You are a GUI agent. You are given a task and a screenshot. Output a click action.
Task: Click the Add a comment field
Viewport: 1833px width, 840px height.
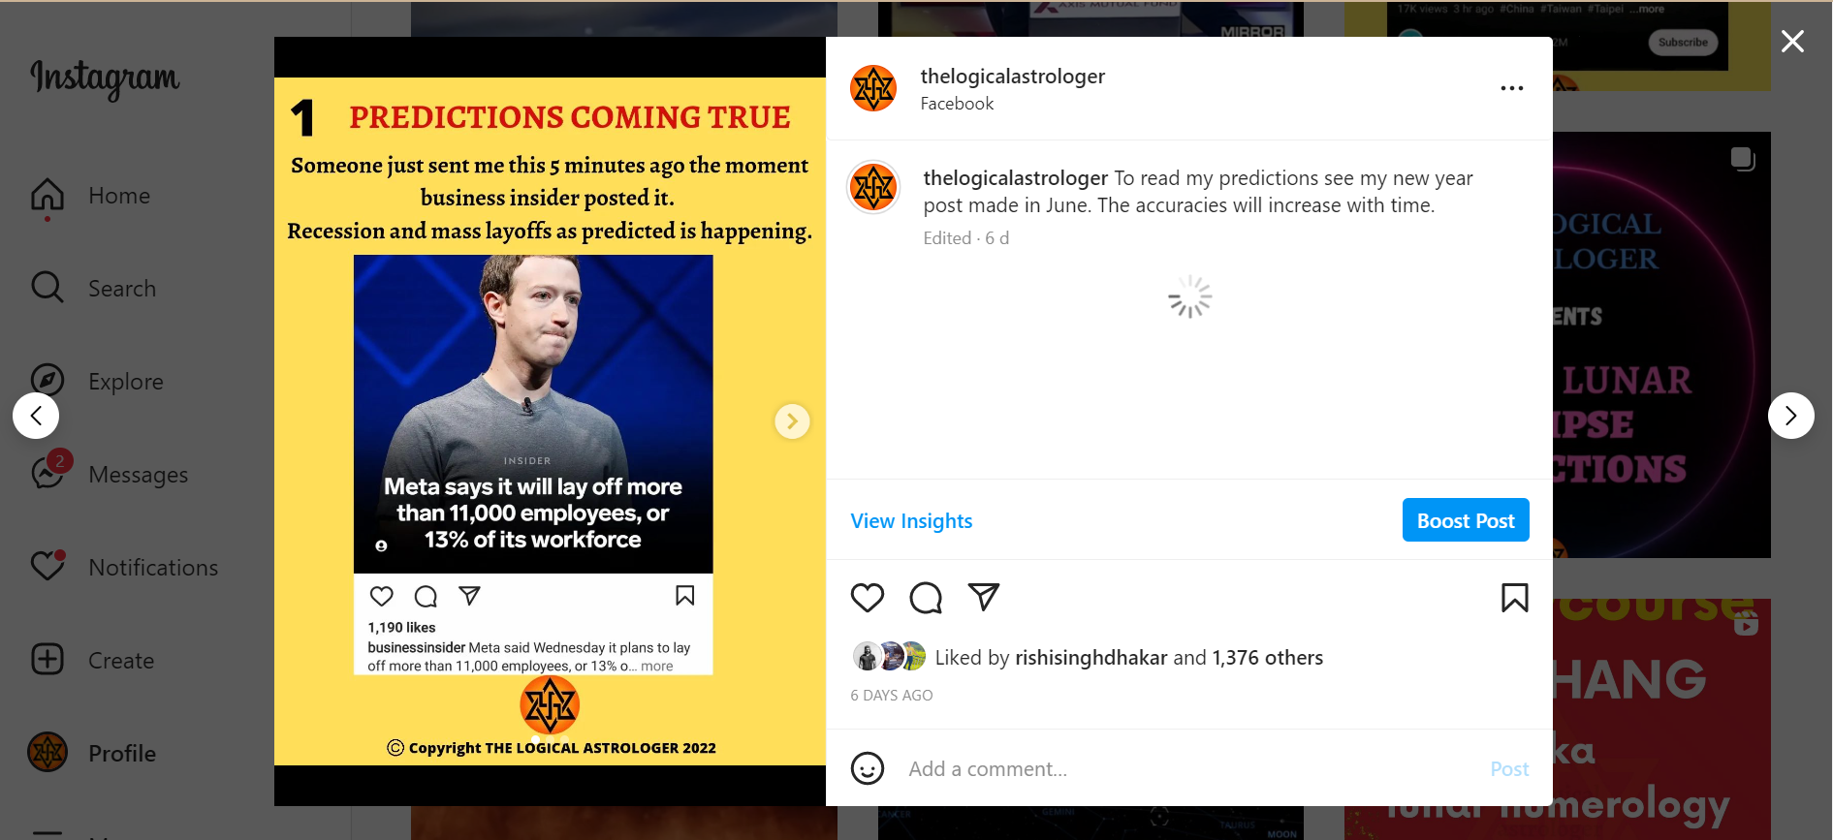tap(1189, 769)
